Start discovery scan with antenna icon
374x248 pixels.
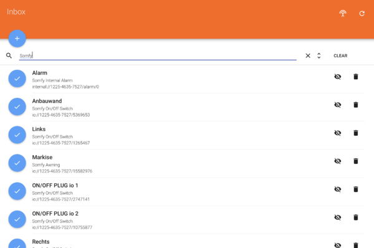click(343, 13)
